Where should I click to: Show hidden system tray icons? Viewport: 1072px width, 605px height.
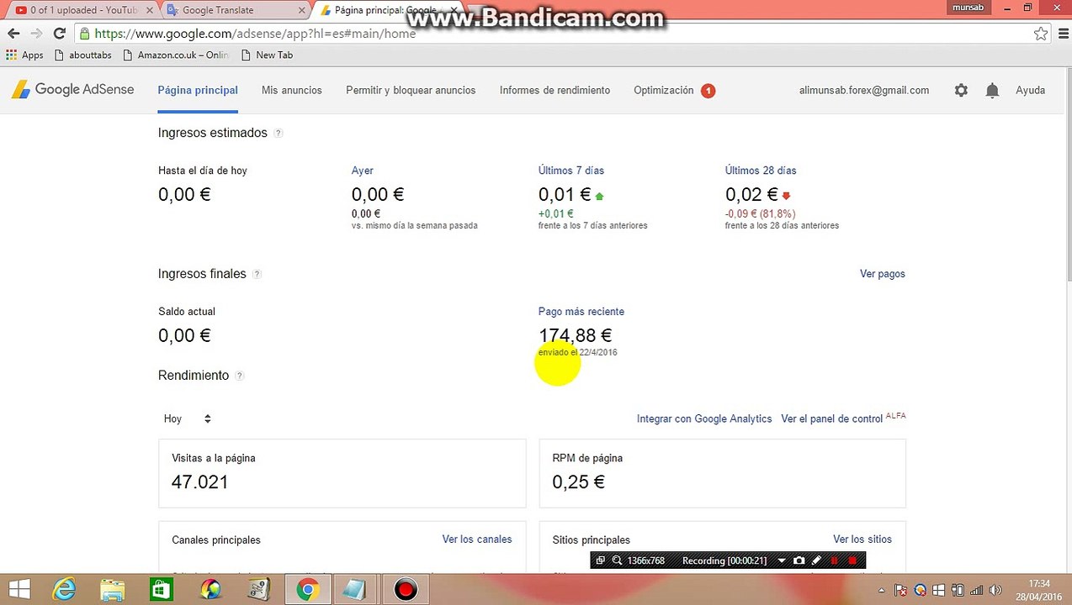[881, 590]
